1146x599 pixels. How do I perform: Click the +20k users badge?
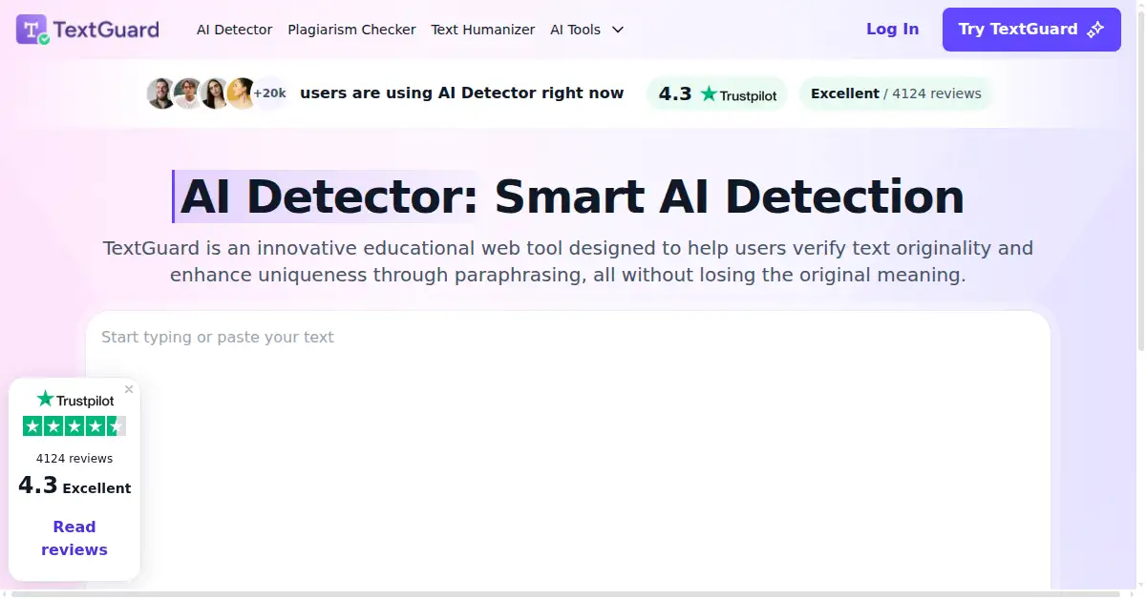[270, 93]
